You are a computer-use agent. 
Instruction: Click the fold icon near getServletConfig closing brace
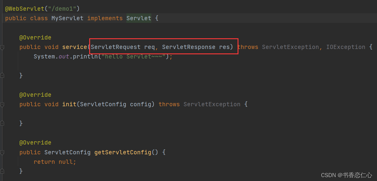click(x=2, y=171)
